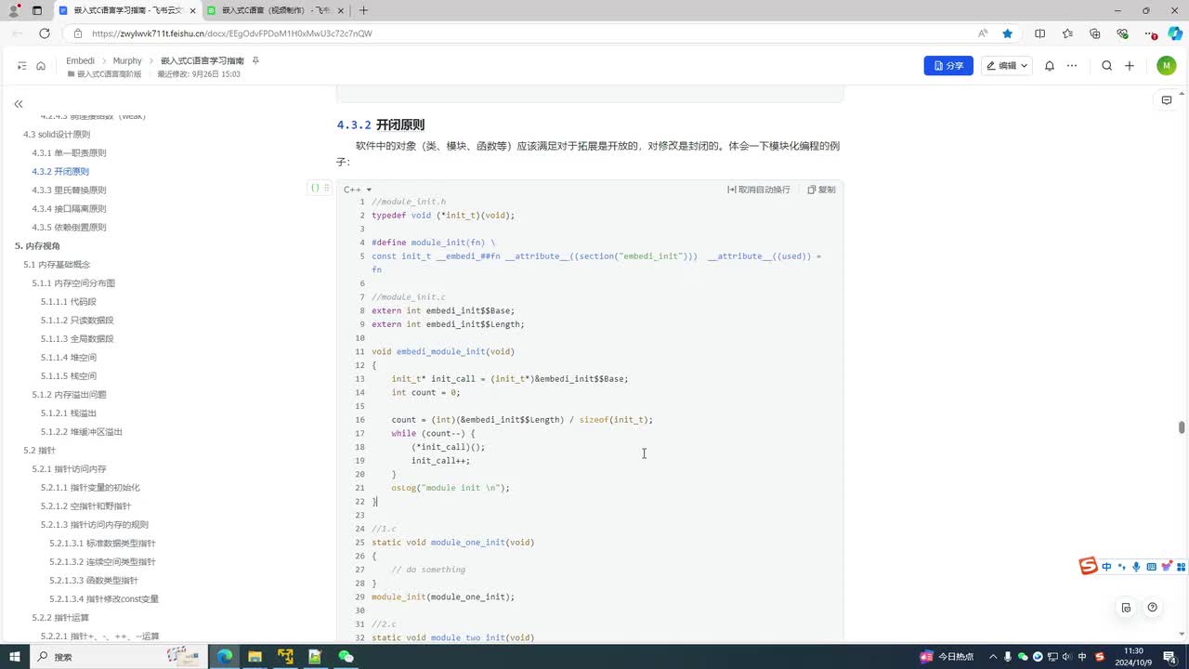
Task: Click the floating document tools icon beside help
Action: (x=1126, y=608)
